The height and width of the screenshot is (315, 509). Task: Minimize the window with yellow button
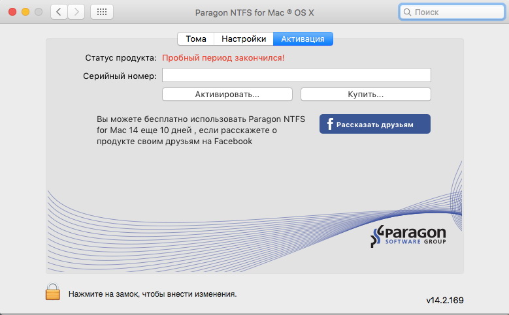coord(26,12)
